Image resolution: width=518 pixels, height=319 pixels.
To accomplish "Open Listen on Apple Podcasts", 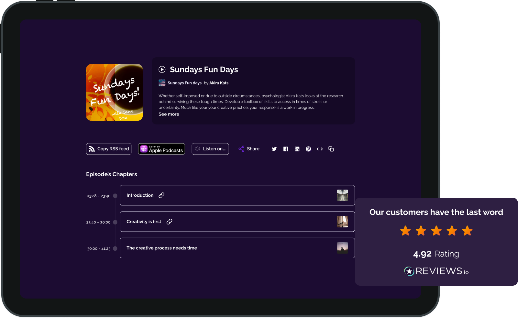I will tap(161, 149).
